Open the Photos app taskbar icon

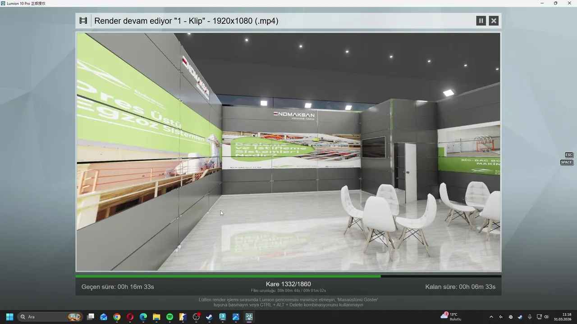tap(236, 317)
